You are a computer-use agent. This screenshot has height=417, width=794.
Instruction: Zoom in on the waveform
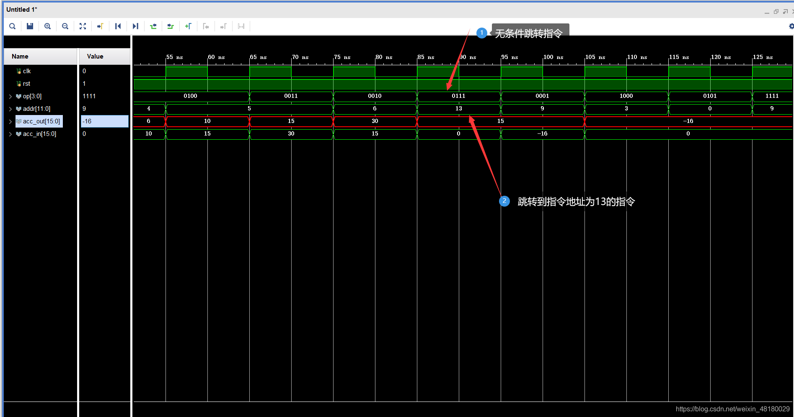point(48,26)
